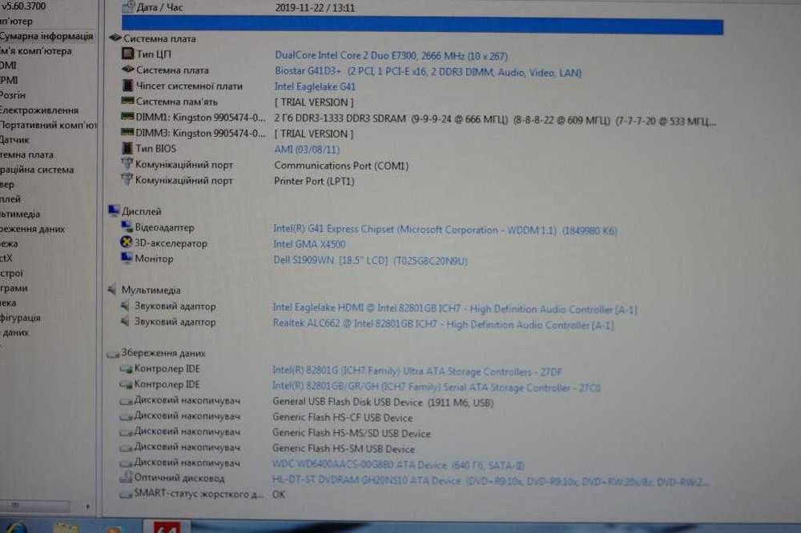Click the Мультимедіа speaker icon
The image size is (801, 533).
pos(112,290)
